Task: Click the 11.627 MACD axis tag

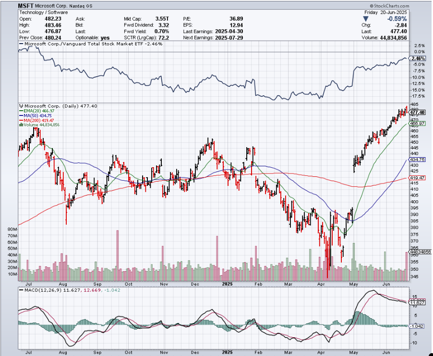Action: pos(417,303)
